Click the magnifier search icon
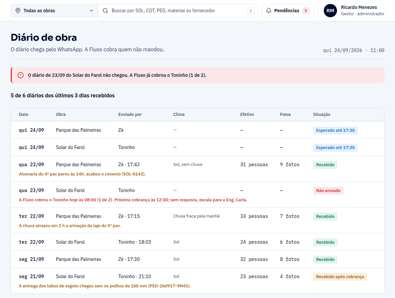 pos(105,11)
